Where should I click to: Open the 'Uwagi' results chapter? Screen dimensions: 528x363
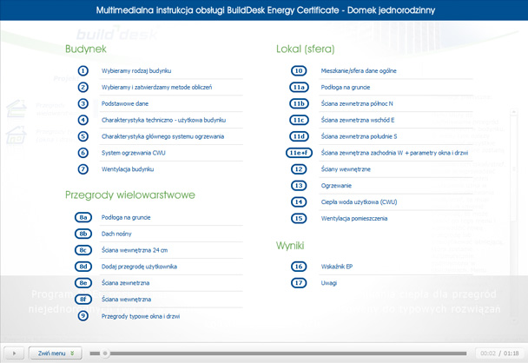[x=330, y=283]
